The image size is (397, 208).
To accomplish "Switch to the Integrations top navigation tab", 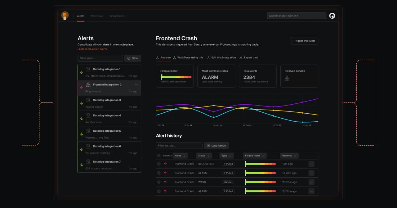I will [x=117, y=16].
